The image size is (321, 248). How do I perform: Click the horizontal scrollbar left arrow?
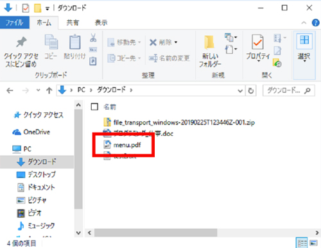click(89, 233)
